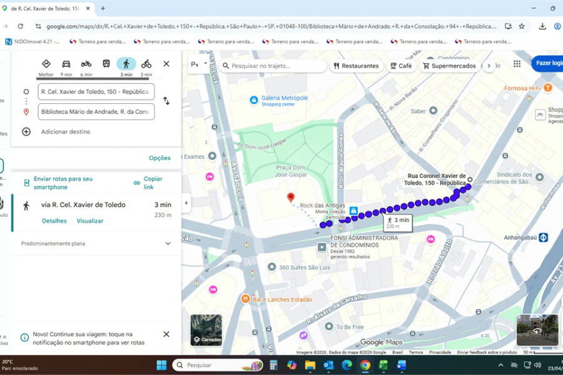Screen dimensions: 563x375
Task: Dismiss the Continue sua viagem notification
Action: coord(166,334)
